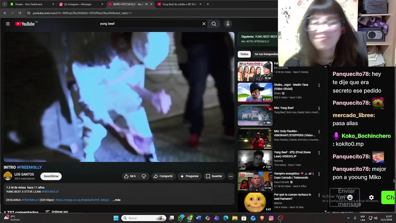
Task: Open Instagram app from the taskbar
Action: 271,218
